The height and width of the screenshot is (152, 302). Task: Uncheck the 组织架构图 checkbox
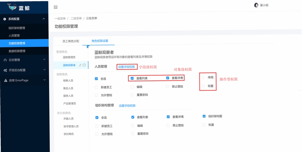[204, 116]
